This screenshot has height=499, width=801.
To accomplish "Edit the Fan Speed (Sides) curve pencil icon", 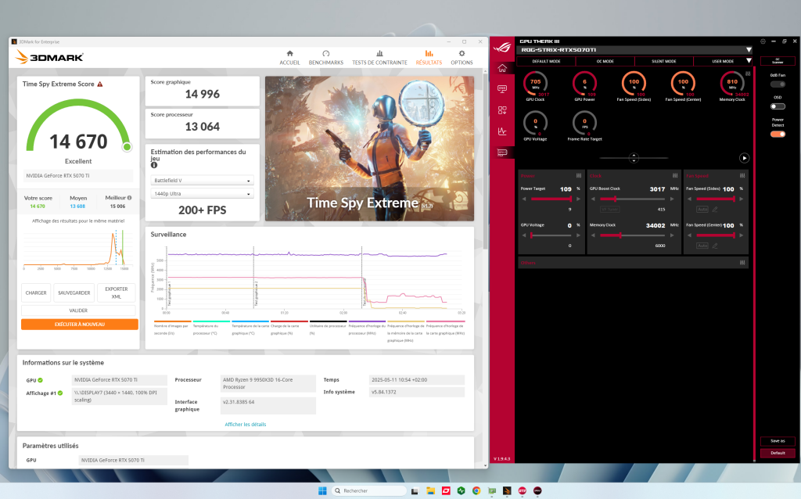I will click(715, 210).
